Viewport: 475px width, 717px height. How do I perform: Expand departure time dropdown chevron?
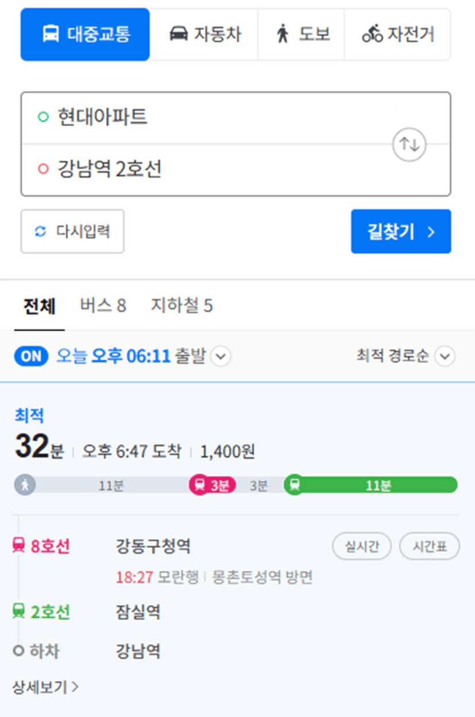(x=221, y=357)
